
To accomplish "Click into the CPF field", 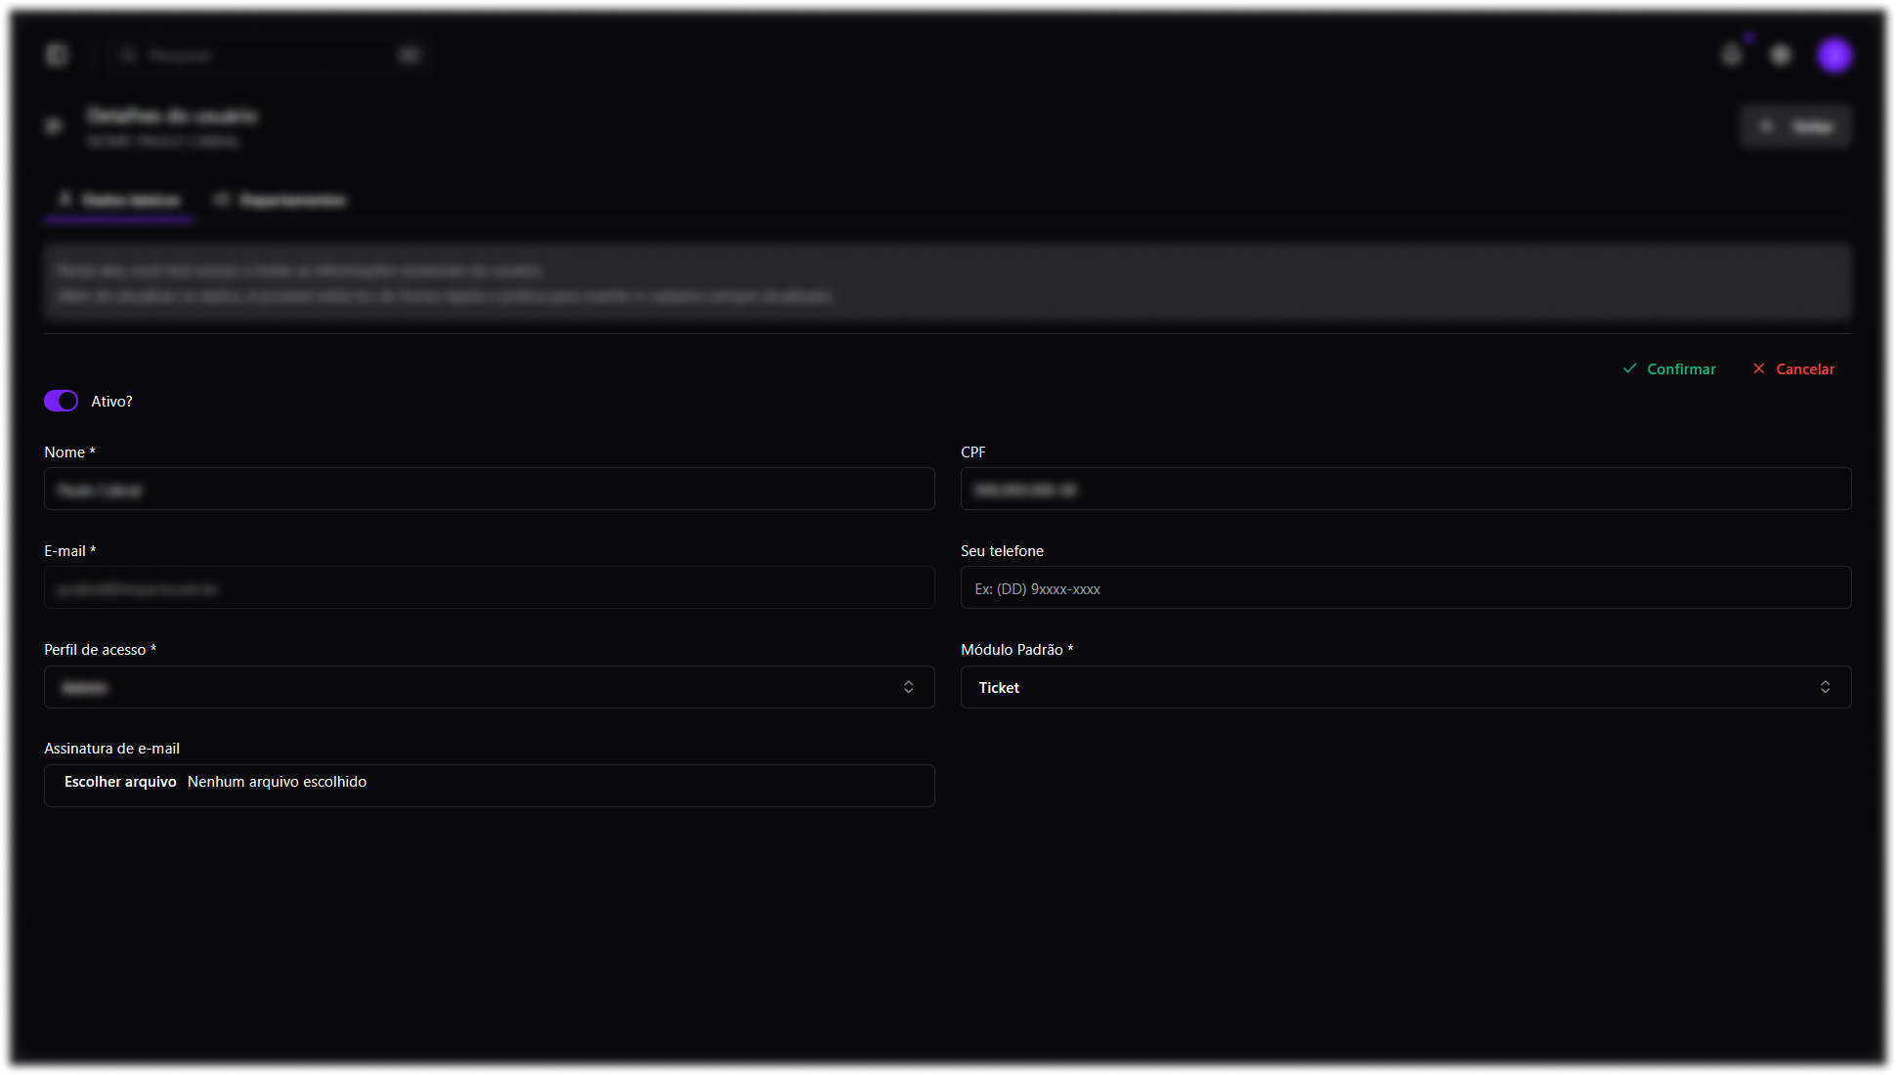I will click(x=1405, y=490).
